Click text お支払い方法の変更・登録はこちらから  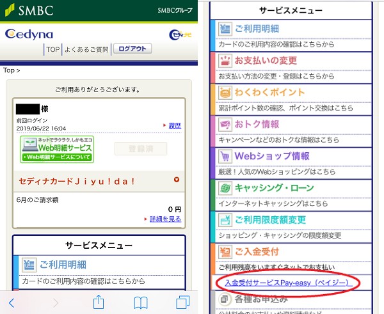point(276,76)
